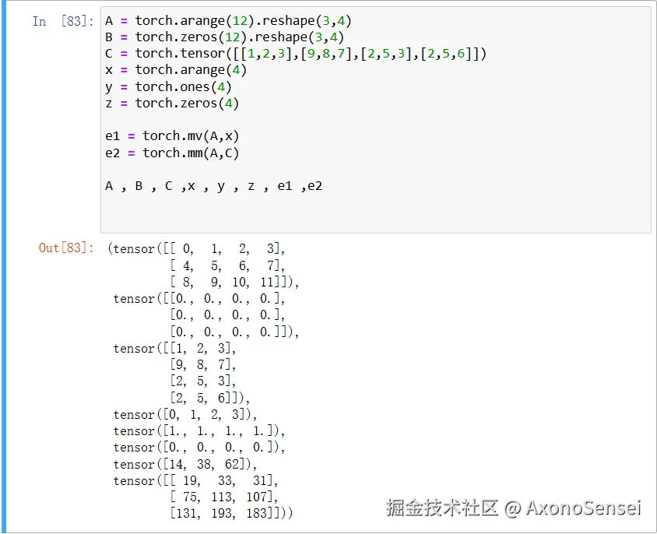Click output tensor([14, 38, 62])
657x534 pixels.
point(185,465)
